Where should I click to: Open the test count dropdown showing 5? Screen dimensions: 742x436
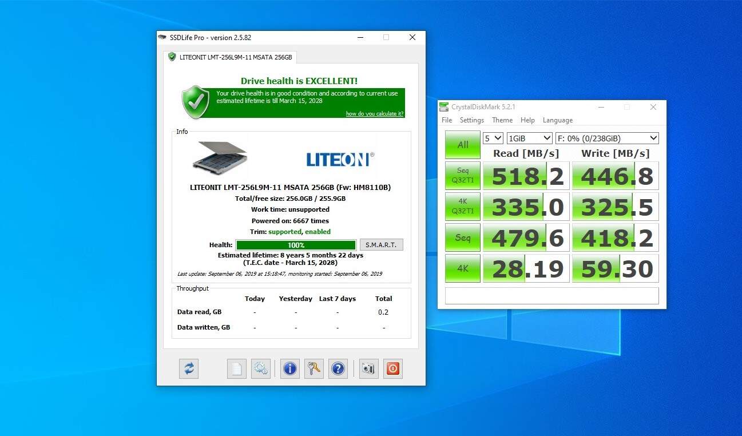pos(493,138)
